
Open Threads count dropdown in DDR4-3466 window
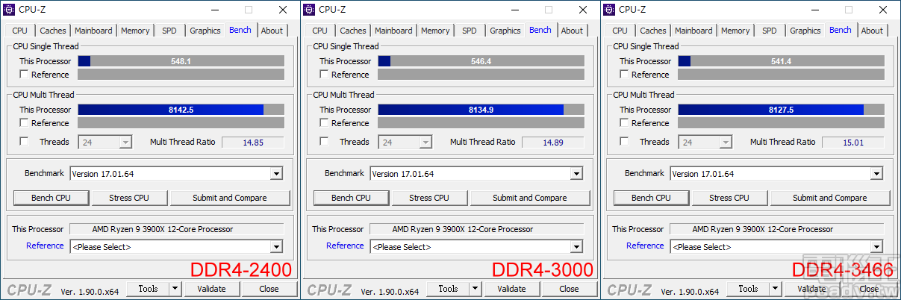pyautogui.click(x=726, y=142)
